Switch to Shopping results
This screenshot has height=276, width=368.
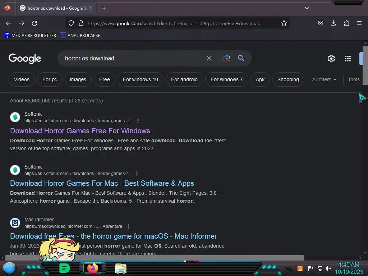click(x=288, y=79)
